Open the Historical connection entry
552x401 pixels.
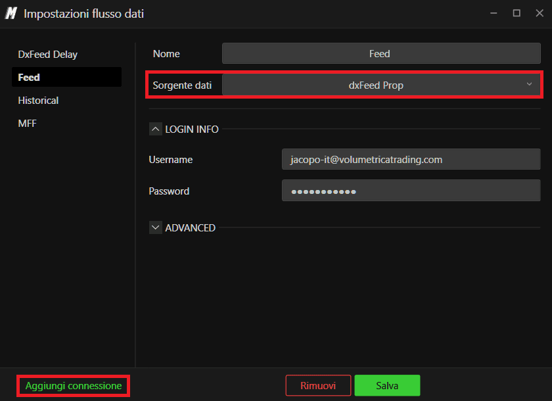click(x=38, y=101)
